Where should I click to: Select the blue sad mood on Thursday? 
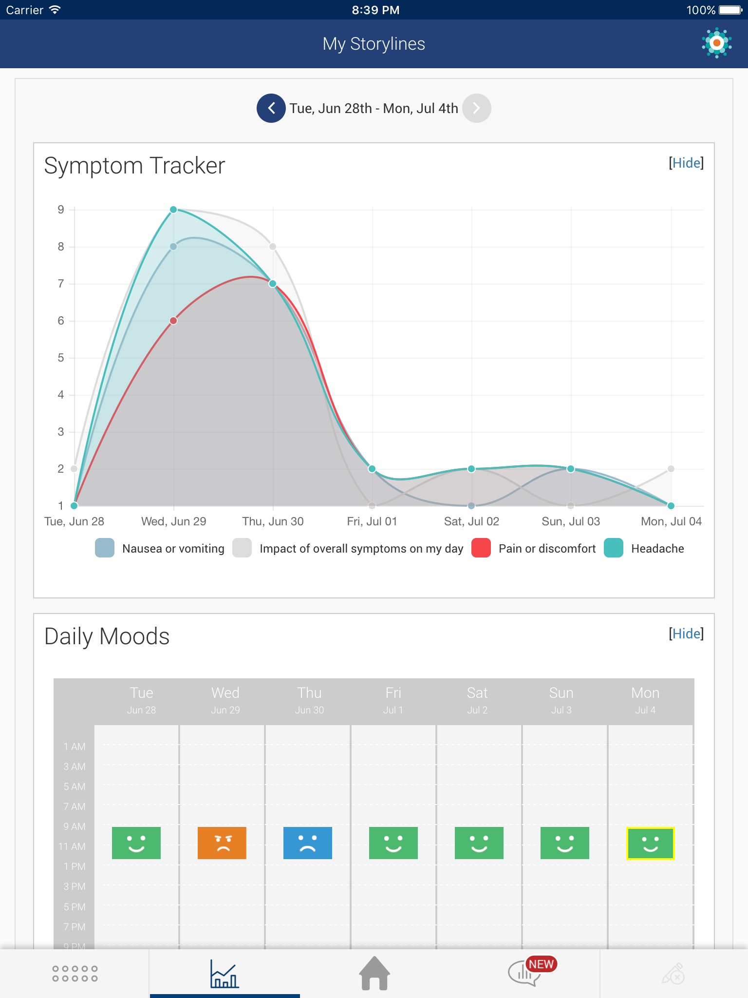pos(308,843)
